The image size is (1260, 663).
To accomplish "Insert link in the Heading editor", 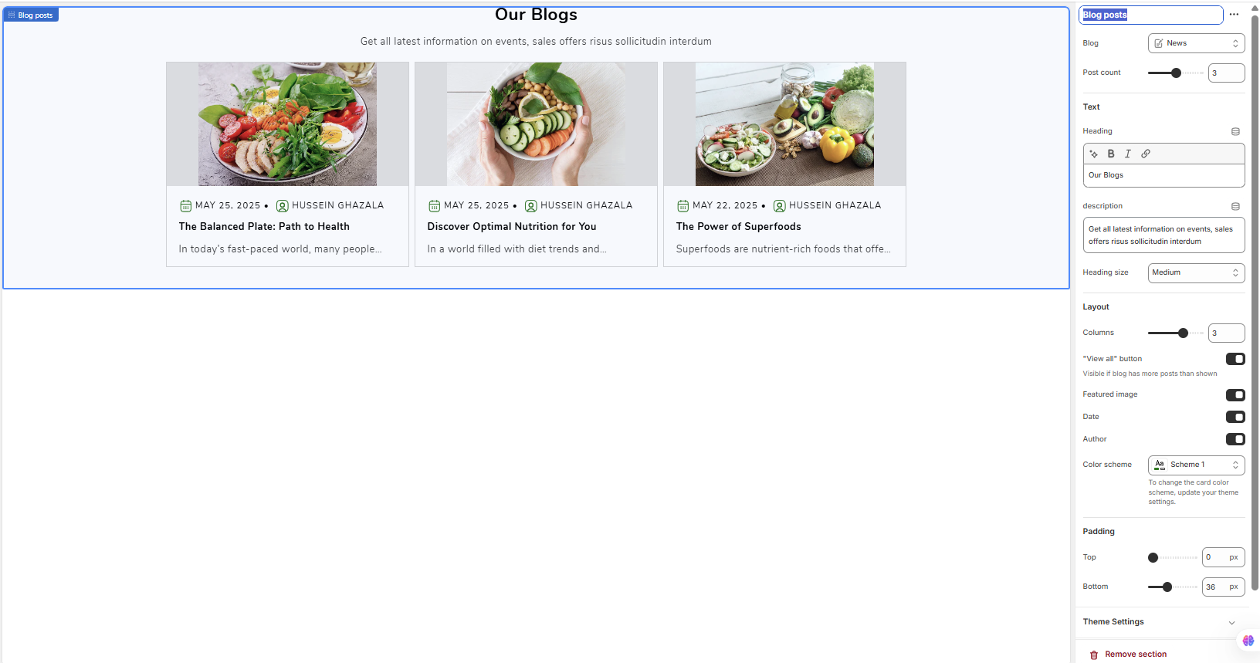I will coord(1146,154).
